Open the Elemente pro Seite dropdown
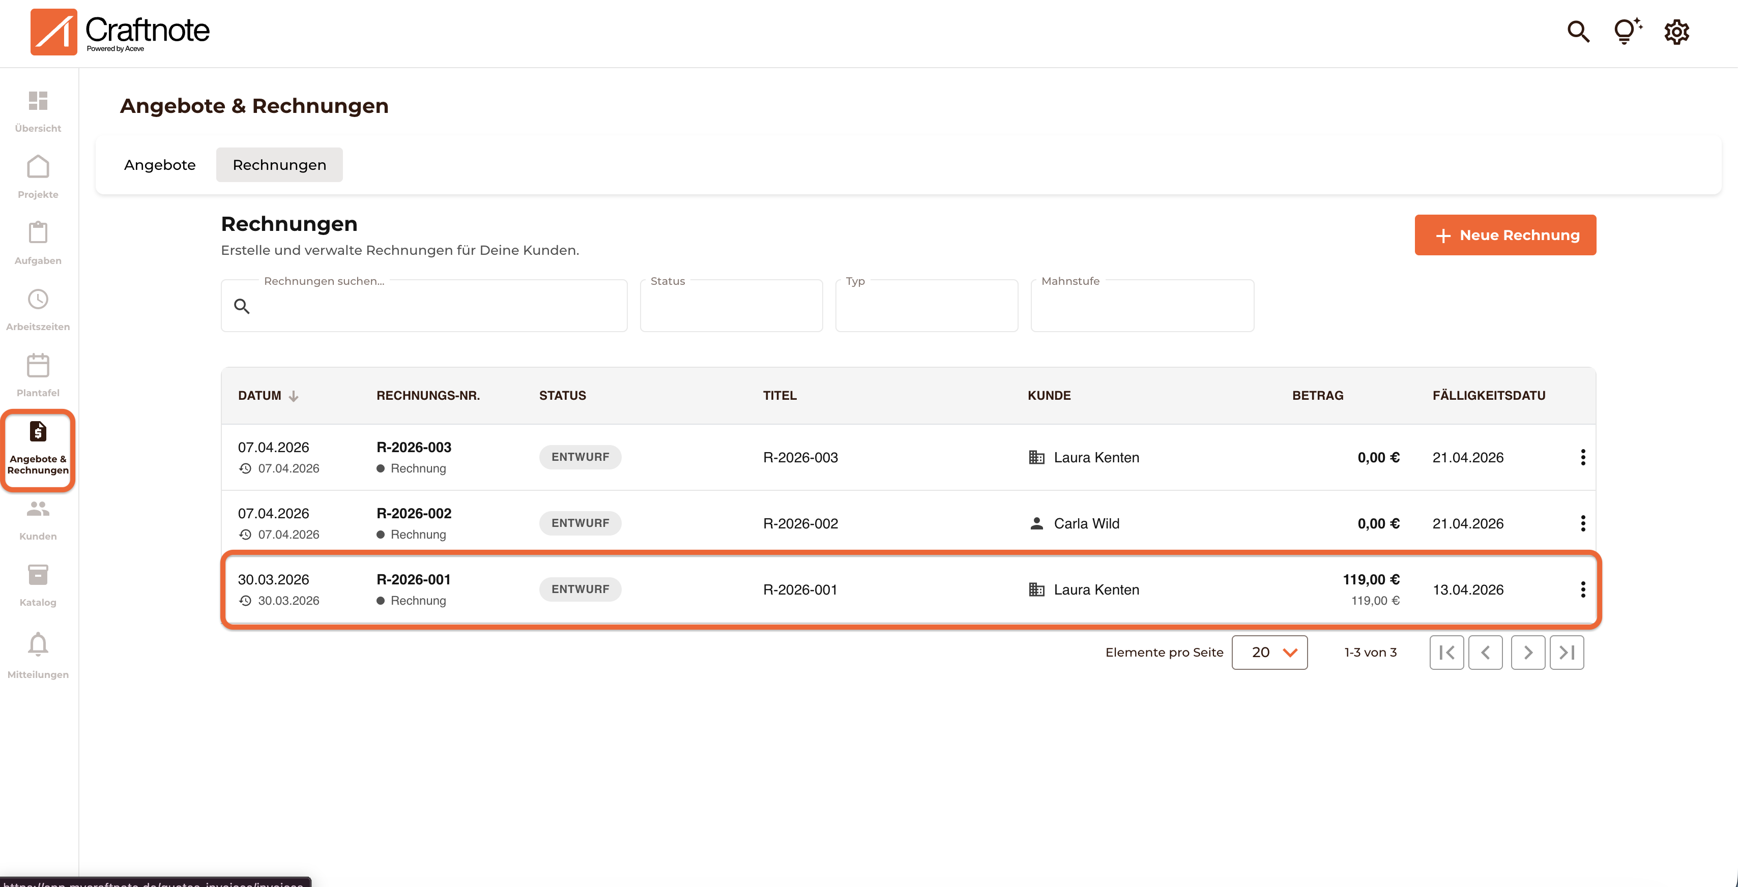This screenshot has width=1738, height=887. tap(1269, 652)
